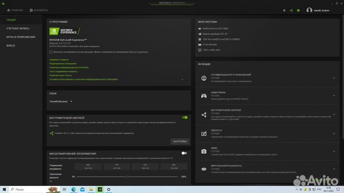
Task: Open Windows Settings gear in taskbar
Action: click(108, 189)
